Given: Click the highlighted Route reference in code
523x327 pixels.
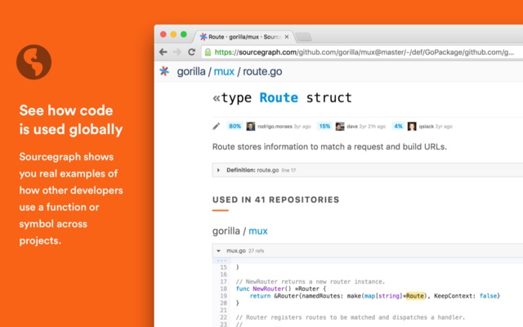Looking at the screenshot, I should 415,296.
